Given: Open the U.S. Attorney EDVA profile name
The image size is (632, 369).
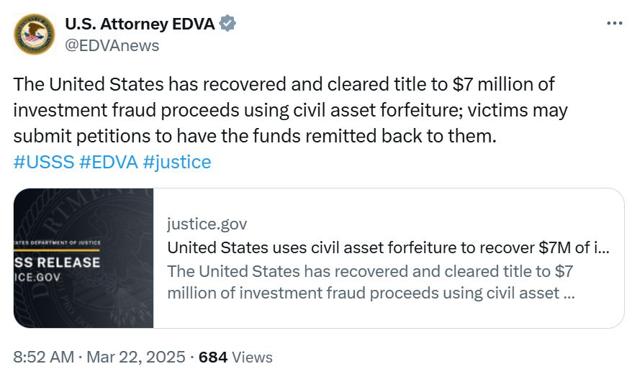Looking at the screenshot, I should (x=140, y=24).
